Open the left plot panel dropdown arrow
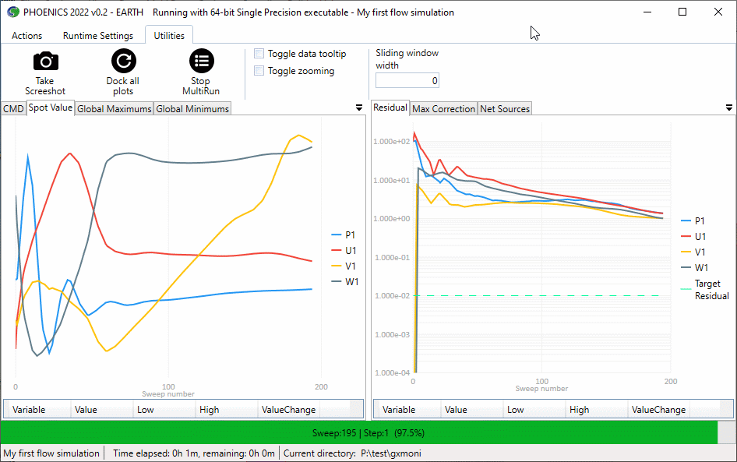 [359, 108]
